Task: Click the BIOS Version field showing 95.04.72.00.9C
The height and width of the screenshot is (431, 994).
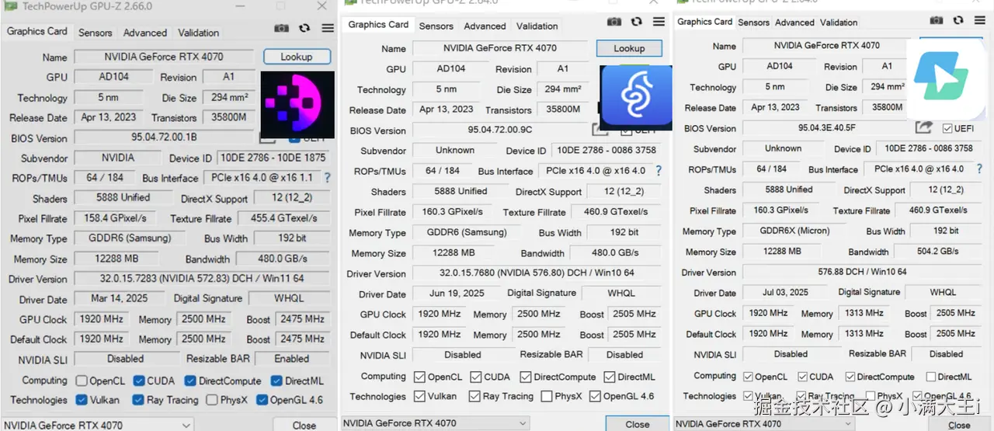Action: click(x=500, y=130)
